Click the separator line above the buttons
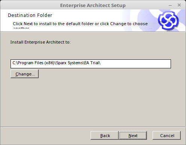186x145 pixels. pyautogui.click(x=93, y=127)
